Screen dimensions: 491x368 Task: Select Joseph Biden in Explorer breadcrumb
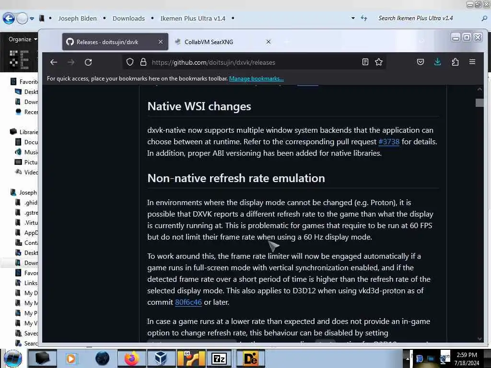coord(77,19)
